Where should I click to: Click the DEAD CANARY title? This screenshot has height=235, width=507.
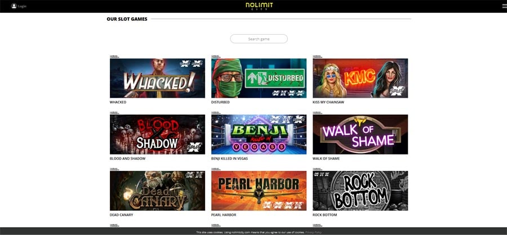click(121, 215)
